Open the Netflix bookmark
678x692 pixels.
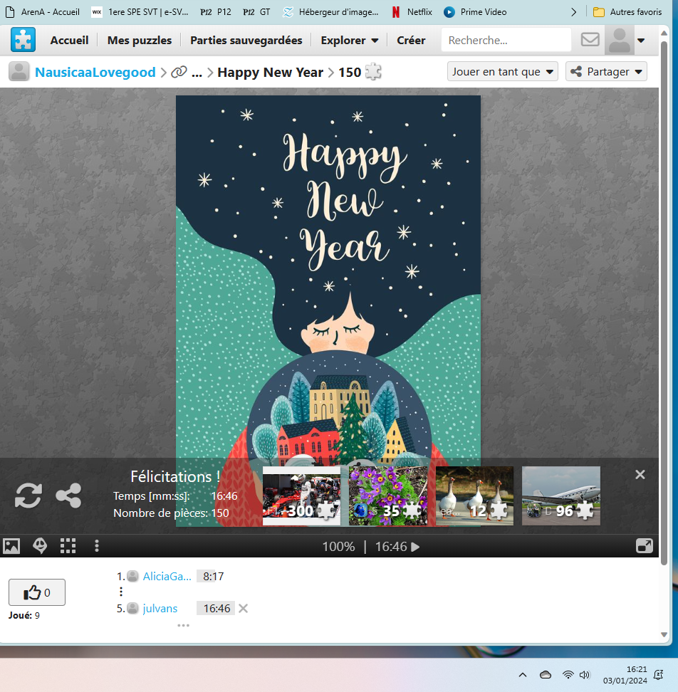coord(412,12)
